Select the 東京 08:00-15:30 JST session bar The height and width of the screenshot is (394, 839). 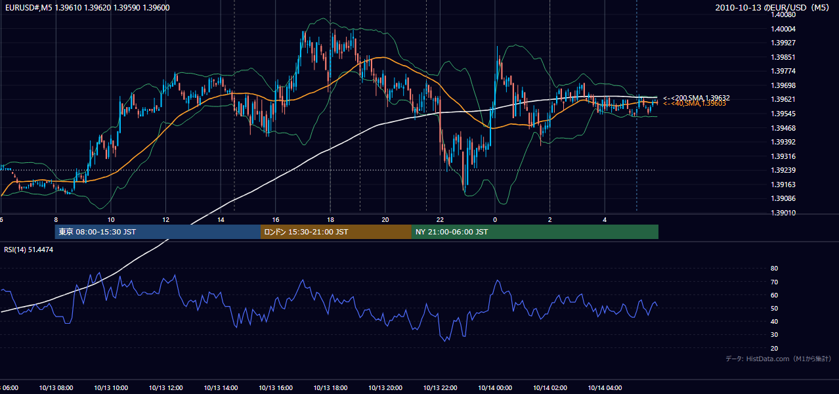158,232
